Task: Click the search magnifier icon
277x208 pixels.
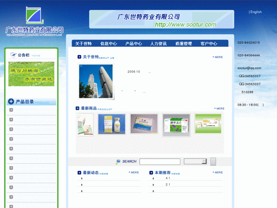Action: coord(118,161)
